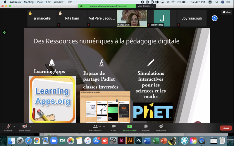Launch Adobe InDesign from the Dock
234x146 pixels.
(x=122, y=140)
